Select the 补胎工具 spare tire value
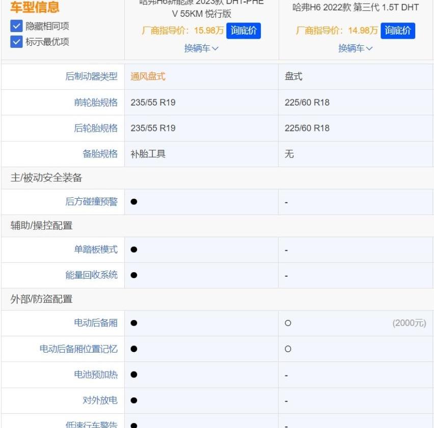 coord(148,154)
